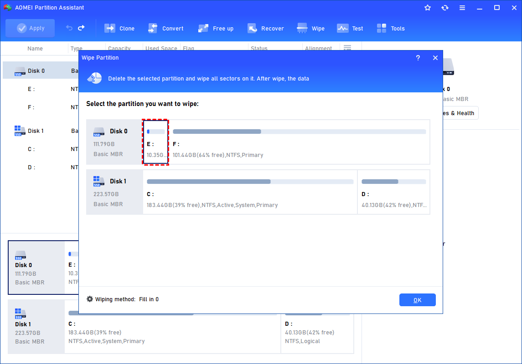522x364 pixels.
Task: Click the Name column header
Action: [35, 49]
